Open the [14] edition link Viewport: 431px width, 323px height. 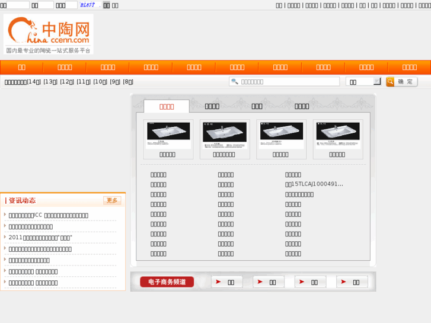34,82
